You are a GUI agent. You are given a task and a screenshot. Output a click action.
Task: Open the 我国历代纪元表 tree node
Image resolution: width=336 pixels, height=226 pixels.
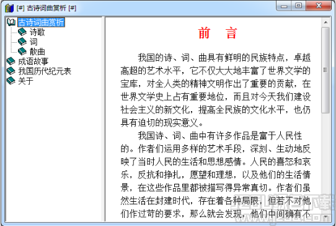pos(45,71)
